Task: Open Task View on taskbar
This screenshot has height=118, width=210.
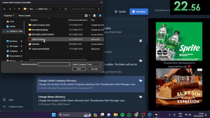Action: point(102,115)
